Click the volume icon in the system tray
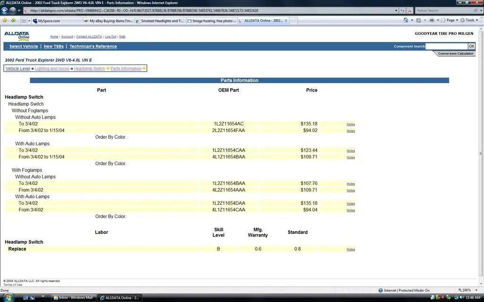 (x=461, y=298)
